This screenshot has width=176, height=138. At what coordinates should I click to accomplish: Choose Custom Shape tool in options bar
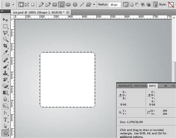[89, 5]
